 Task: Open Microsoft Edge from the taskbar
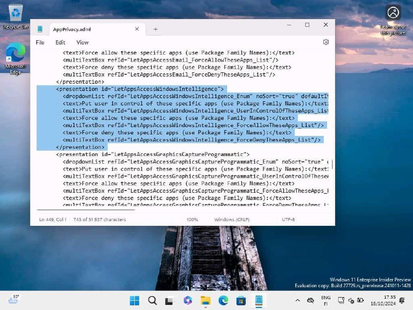coord(223,300)
